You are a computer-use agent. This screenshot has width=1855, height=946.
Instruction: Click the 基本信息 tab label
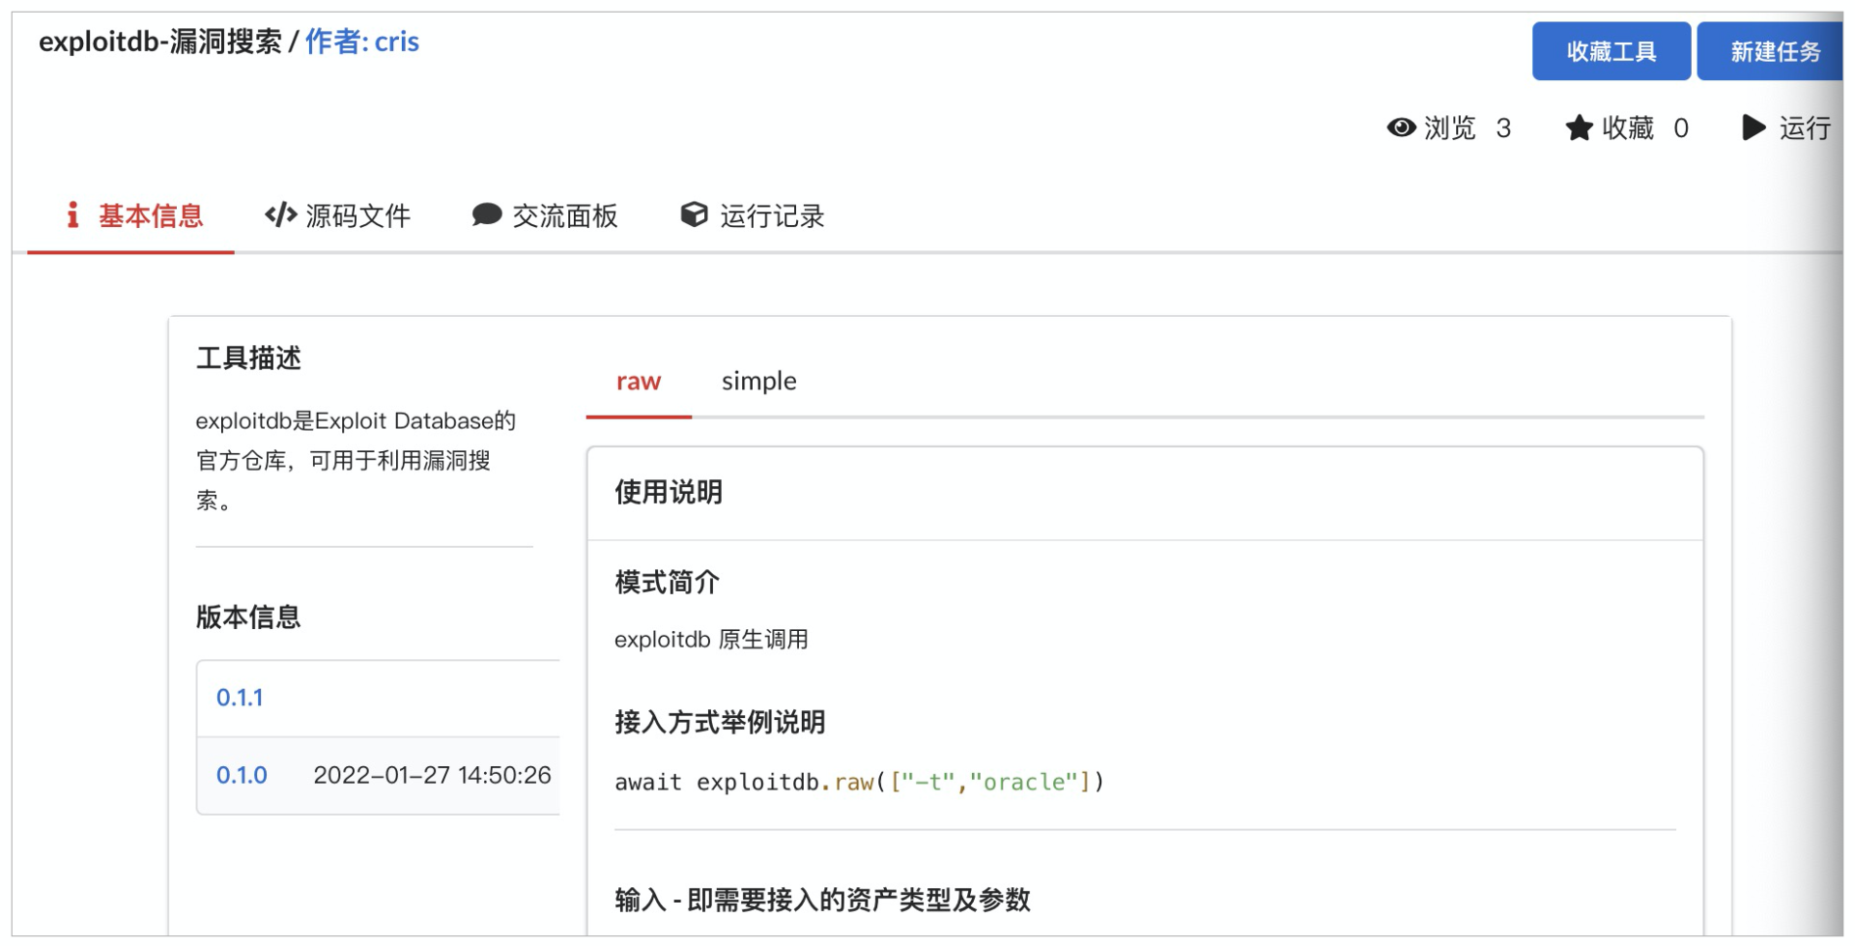pyautogui.click(x=150, y=215)
